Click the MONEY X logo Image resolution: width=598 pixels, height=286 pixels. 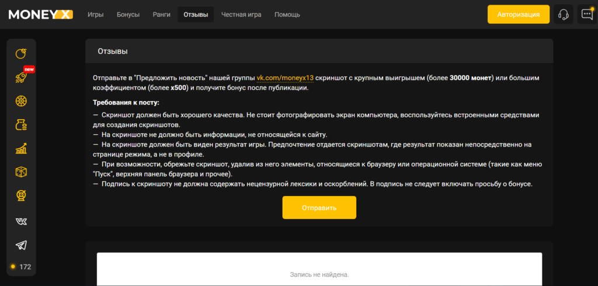pyautogui.click(x=41, y=15)
